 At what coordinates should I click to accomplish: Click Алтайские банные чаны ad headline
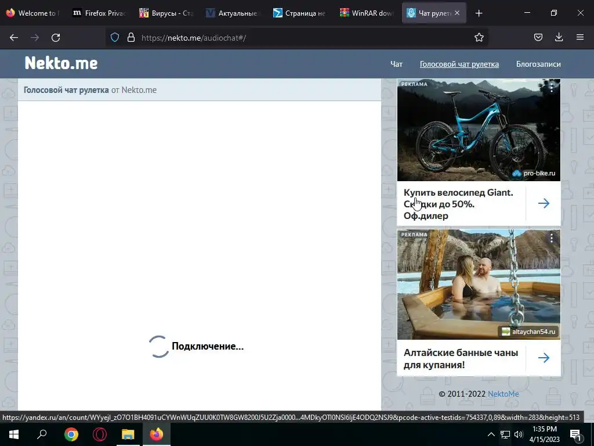pos(461,358)
